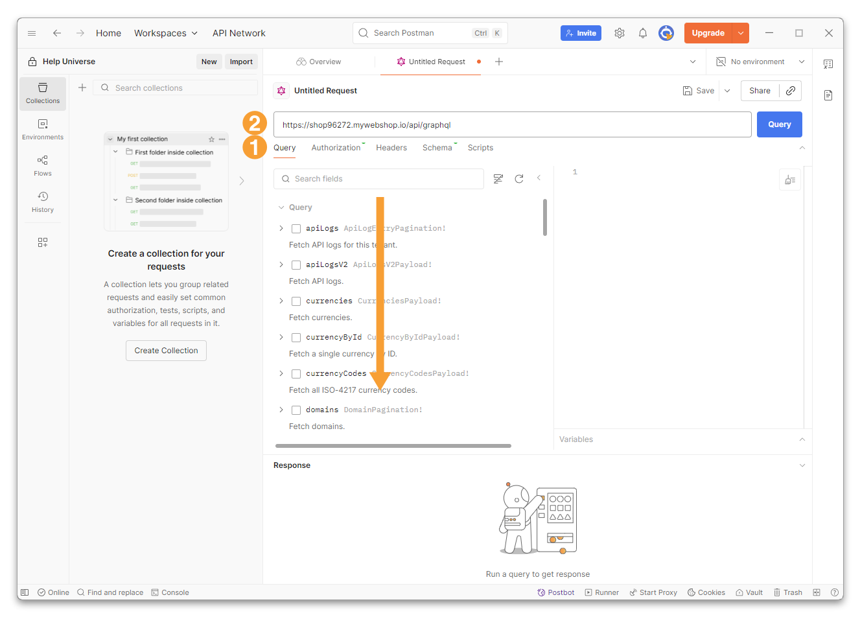Switch to the Schema tab

437,148
